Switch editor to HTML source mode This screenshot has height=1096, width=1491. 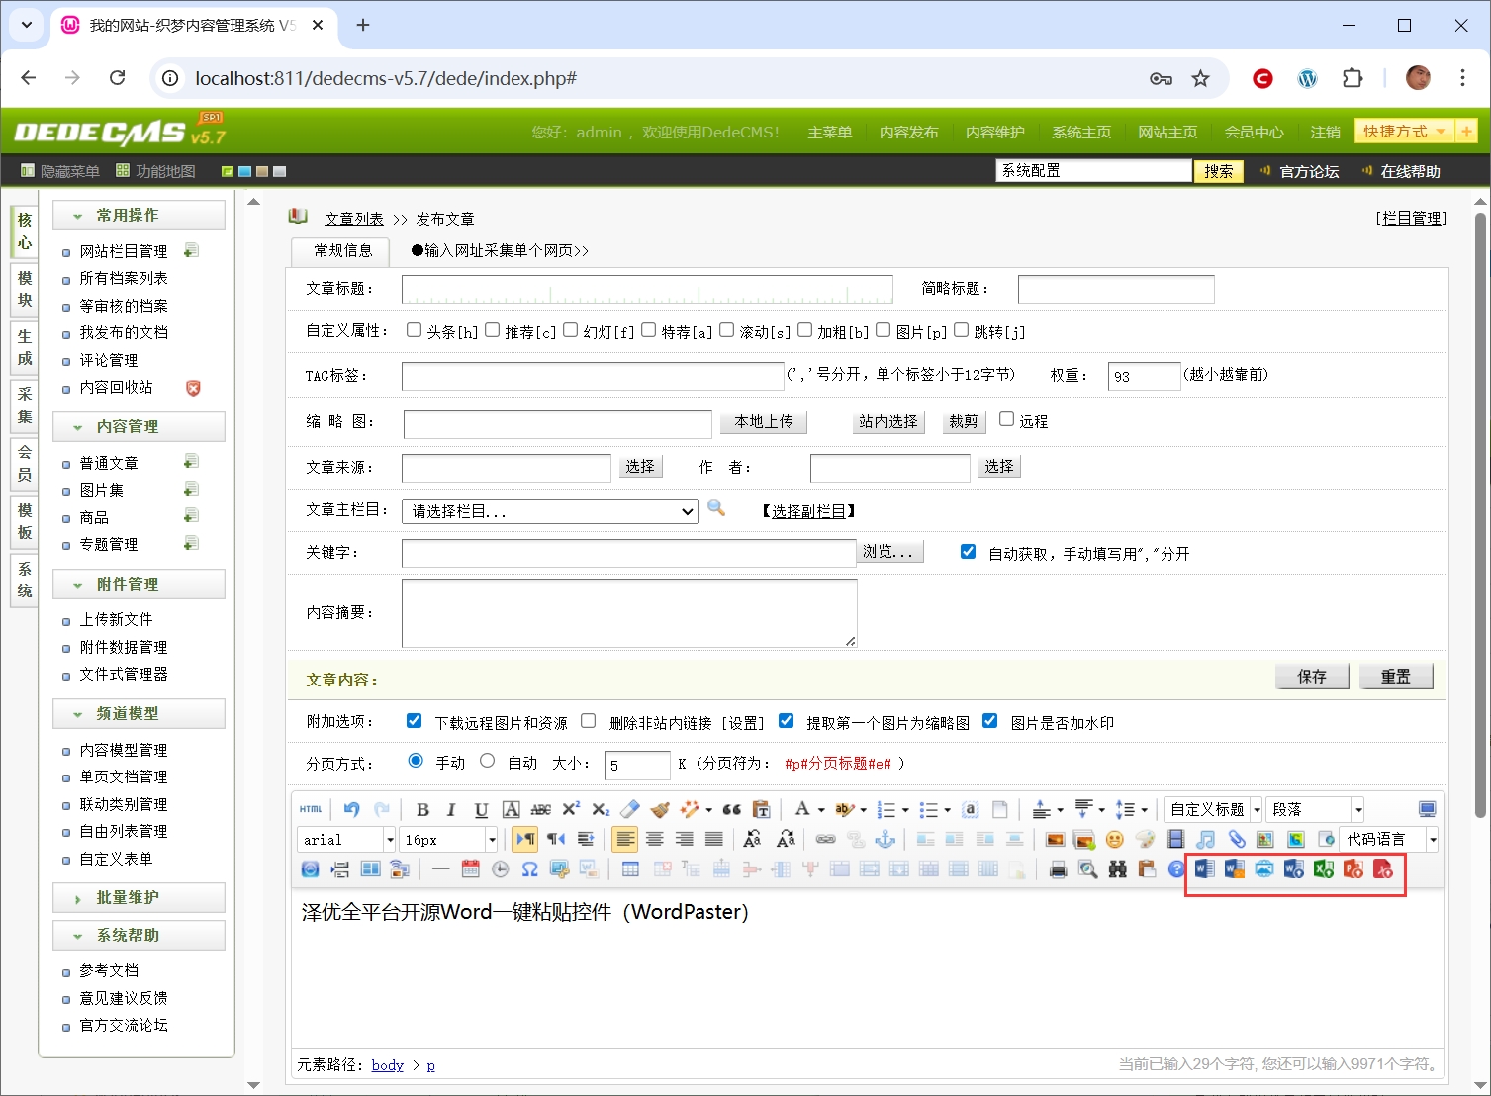click(311, 810)
